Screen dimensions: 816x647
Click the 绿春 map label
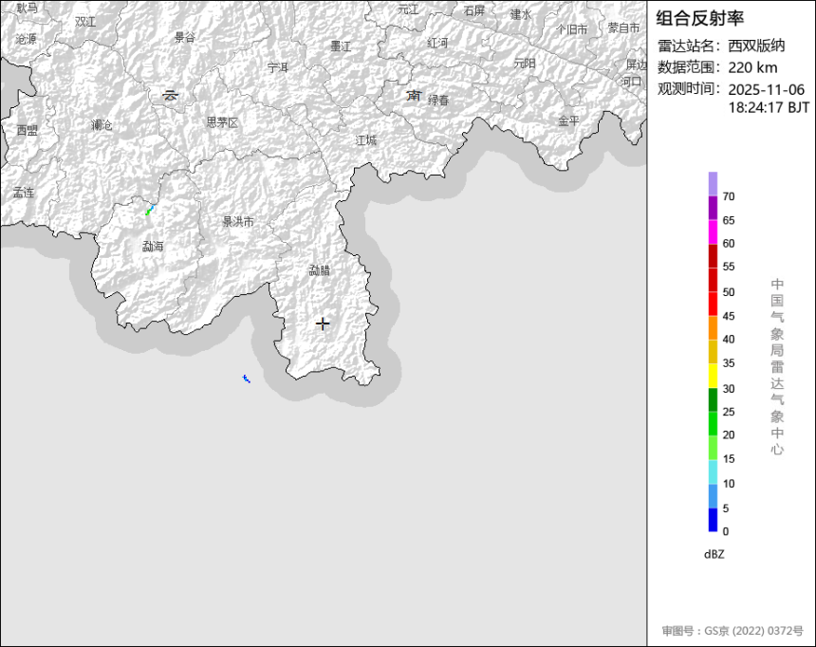[438, 100]
